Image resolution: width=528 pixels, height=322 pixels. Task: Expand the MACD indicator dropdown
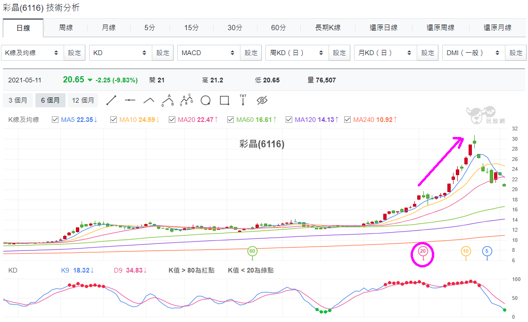point(209,53)
